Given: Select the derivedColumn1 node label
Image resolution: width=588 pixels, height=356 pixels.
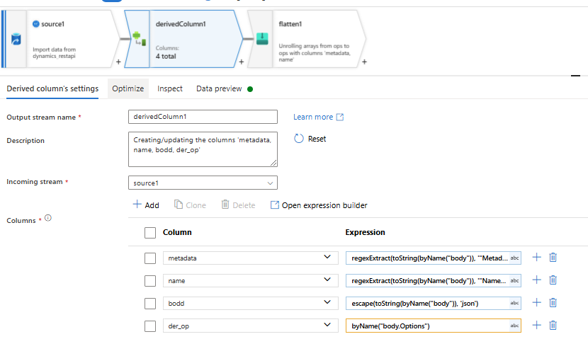Looking at the screenshot, I should pos(181,24).
